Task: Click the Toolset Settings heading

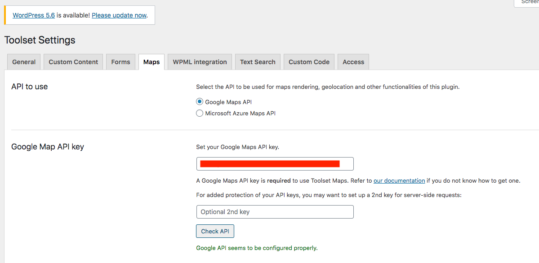Action: [40, 40]
